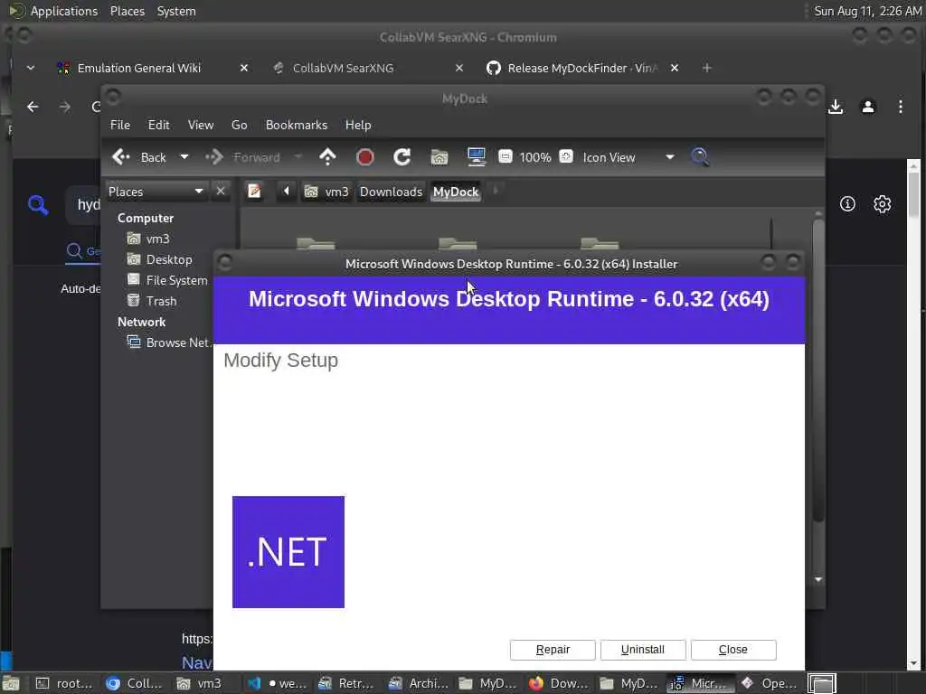
Task: Open System menu in top panel
Action: [x=176, y=11]
